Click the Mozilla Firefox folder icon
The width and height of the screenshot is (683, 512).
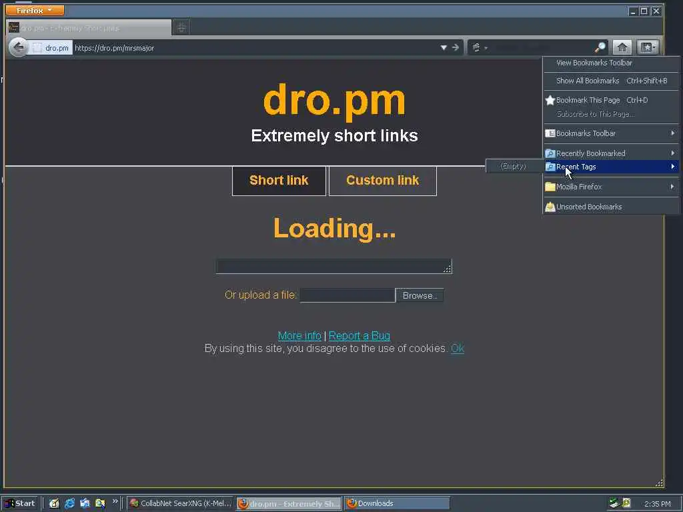point(550,187)
